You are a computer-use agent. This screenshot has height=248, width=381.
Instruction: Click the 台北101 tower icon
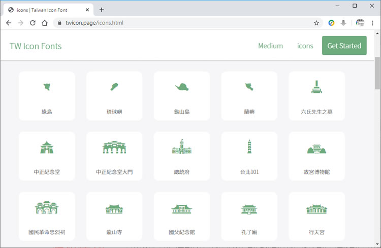(249, 148)
